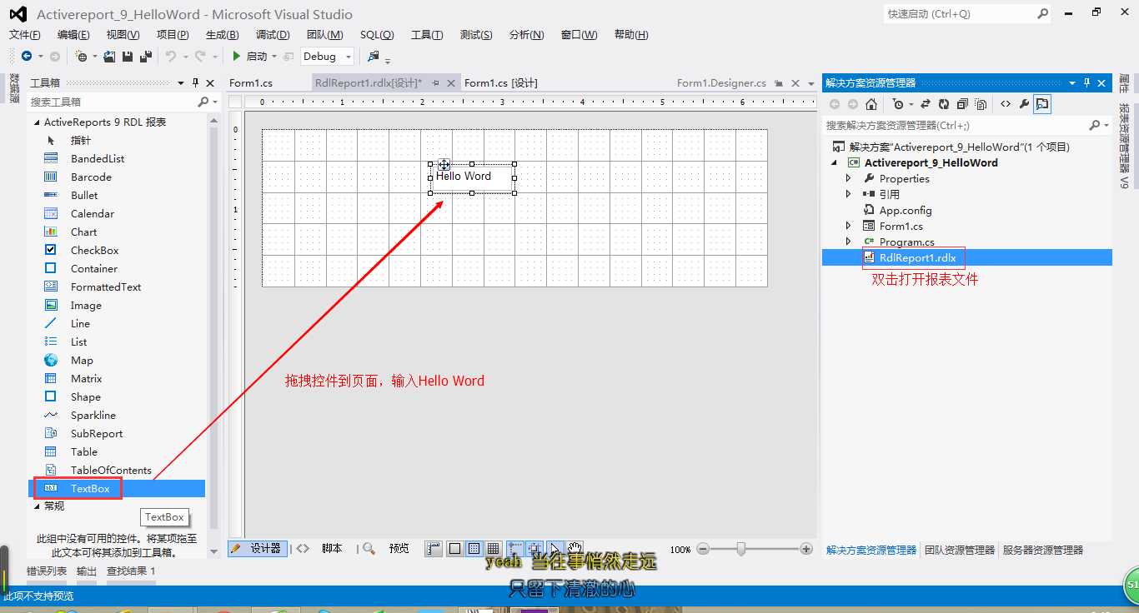Toggle the dotted grid mode icon

click(x=474, y=548)
